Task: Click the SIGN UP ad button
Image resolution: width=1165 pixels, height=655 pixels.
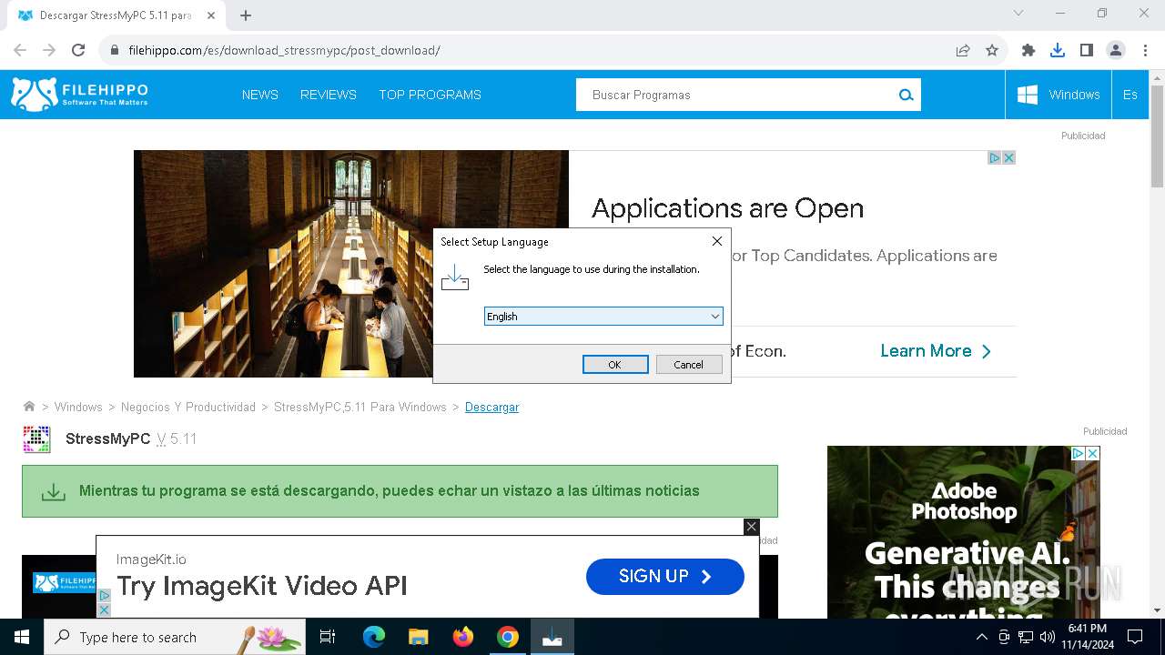Action: coord(665,577)
